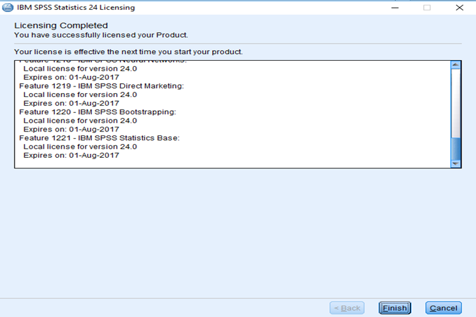Click the Cancel button
Screen dimensions: 476x317
click(443, 308)
